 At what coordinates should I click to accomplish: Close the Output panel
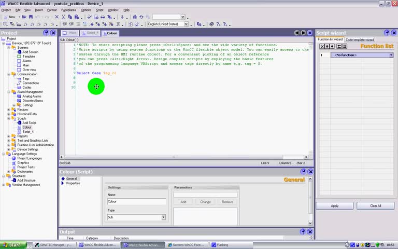[310, 231]
